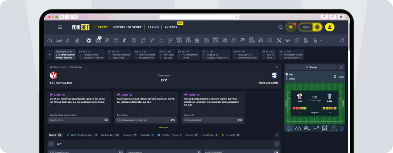The image size is (393, 153).
Task: Select the hot football icon with flame badge
Action: 98,40
